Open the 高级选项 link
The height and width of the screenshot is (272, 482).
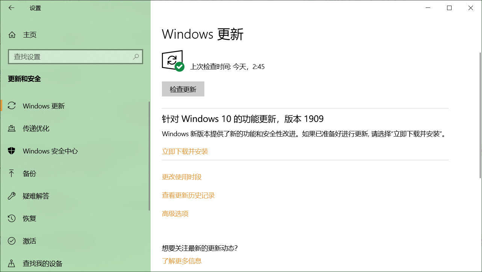click(x=175, y=213)
